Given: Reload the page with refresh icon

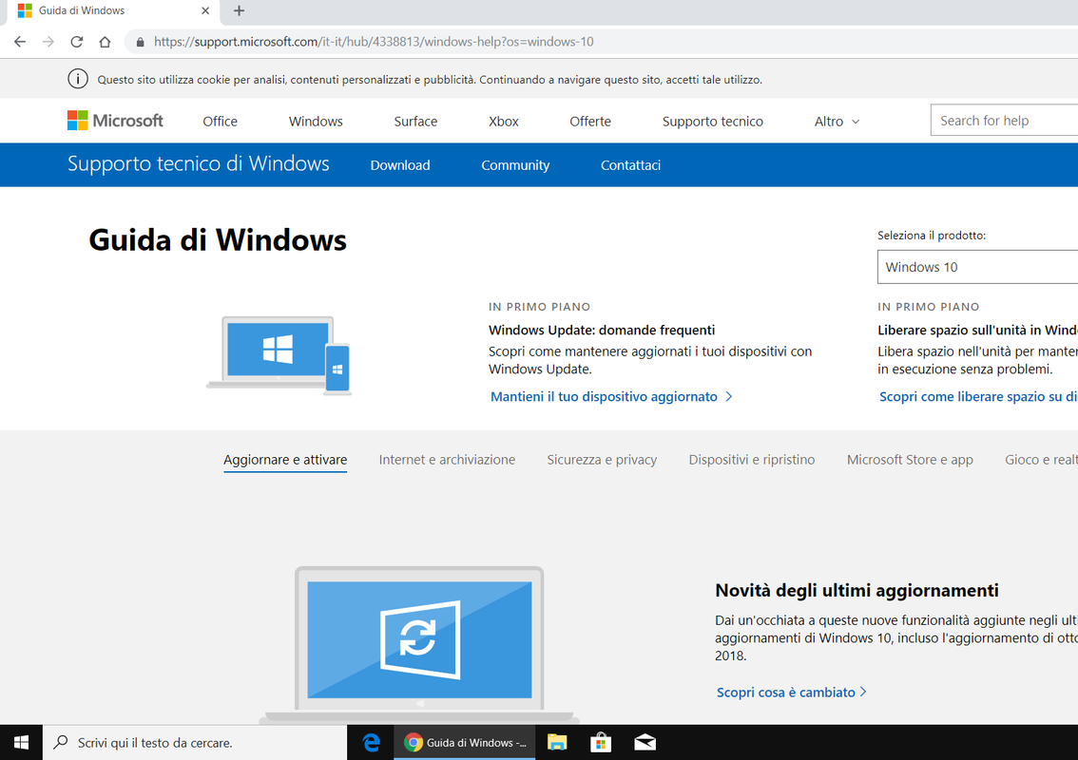Looking at the screenshot, I should click(x=76, y=42).
